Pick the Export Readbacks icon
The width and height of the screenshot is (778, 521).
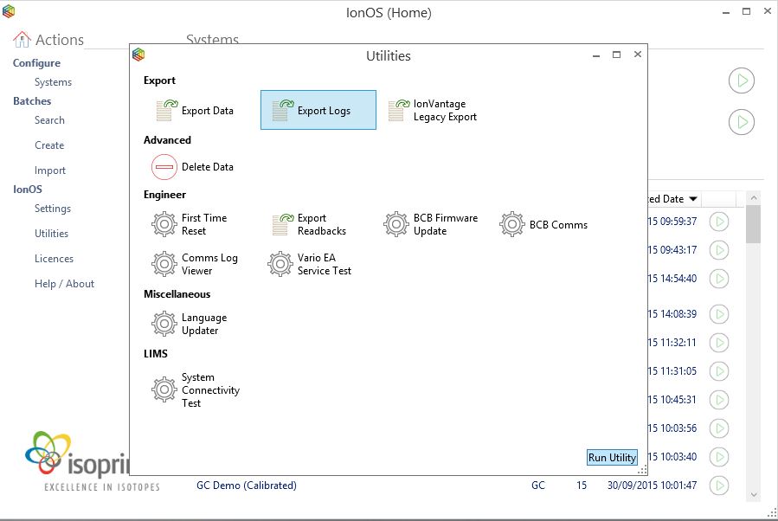280,225
